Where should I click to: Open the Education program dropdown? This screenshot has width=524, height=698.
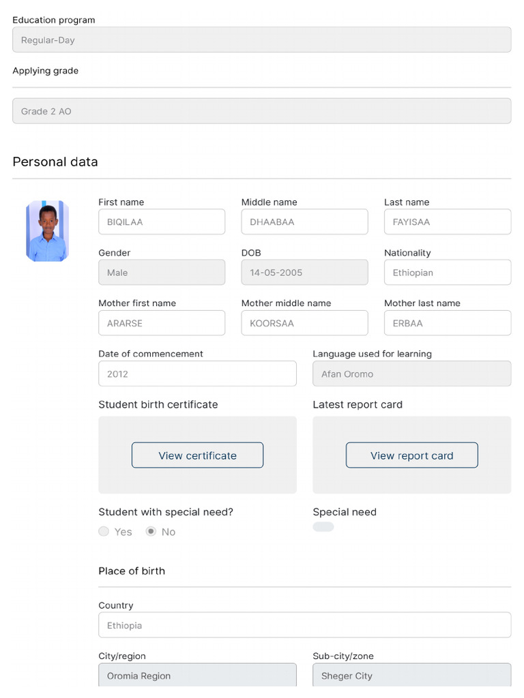coord(261,40)
